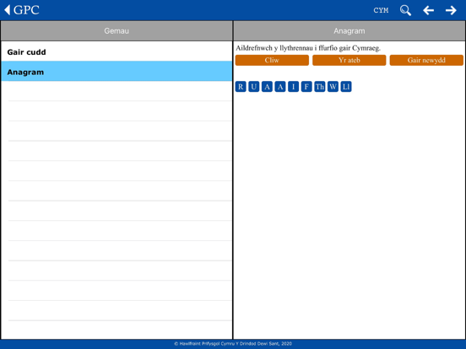The height and width of the screenshot is (349, 466).
Task: Select the Gair cudd game
Action: click(116, 51)
